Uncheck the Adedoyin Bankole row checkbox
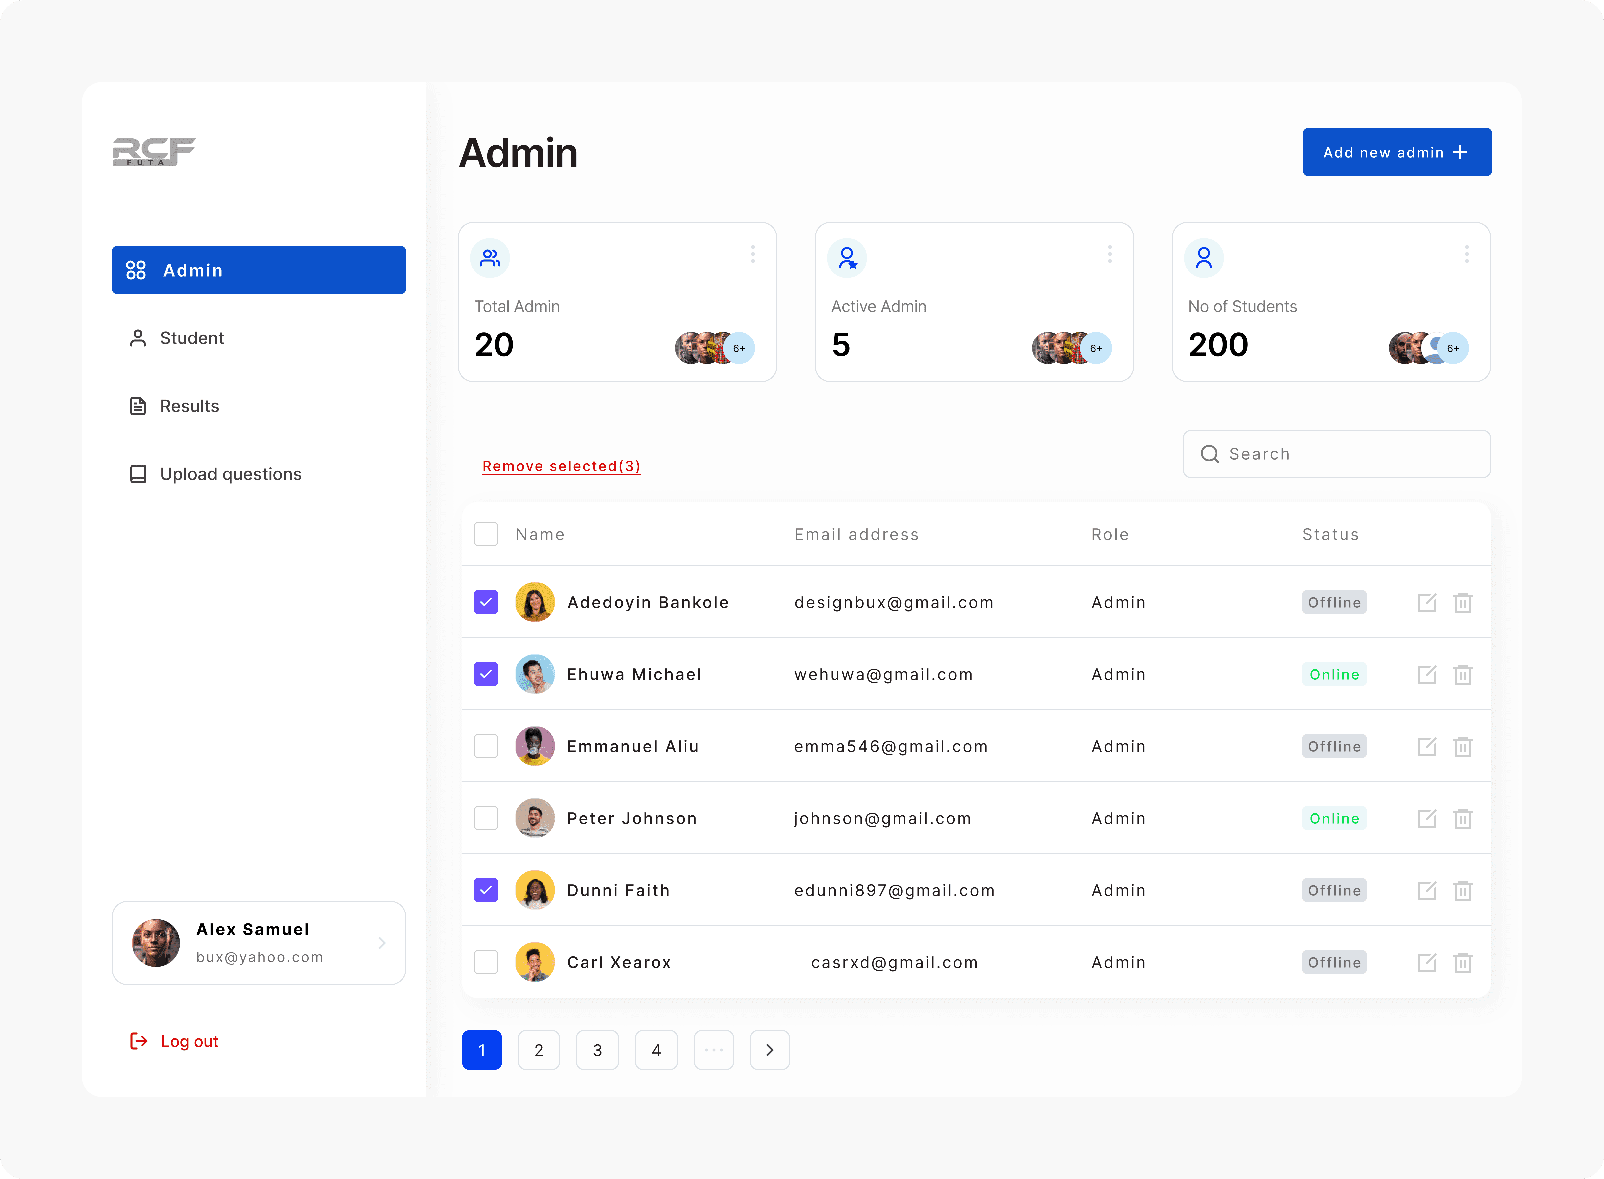 point(486,602)
